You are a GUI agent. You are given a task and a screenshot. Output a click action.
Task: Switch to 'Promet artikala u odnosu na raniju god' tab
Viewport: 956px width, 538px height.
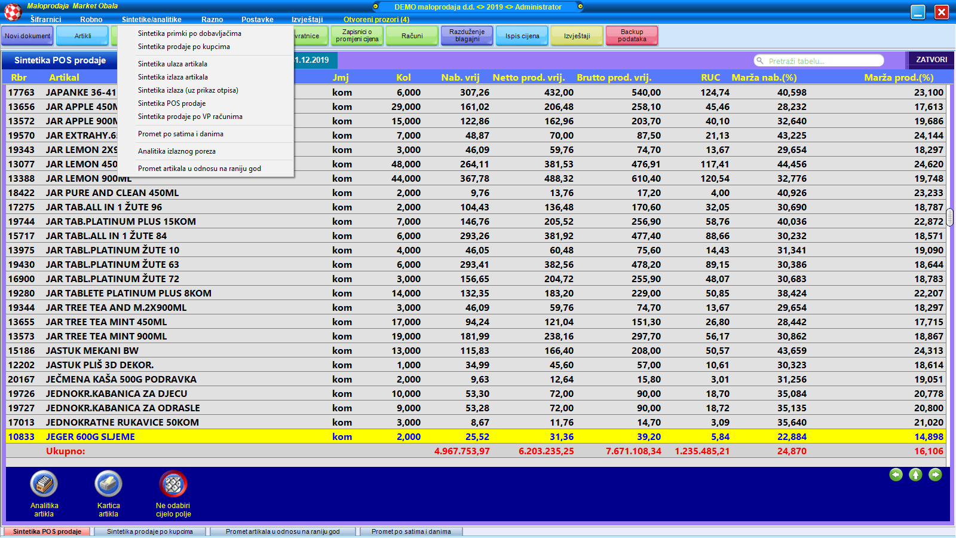coord(283,531)
